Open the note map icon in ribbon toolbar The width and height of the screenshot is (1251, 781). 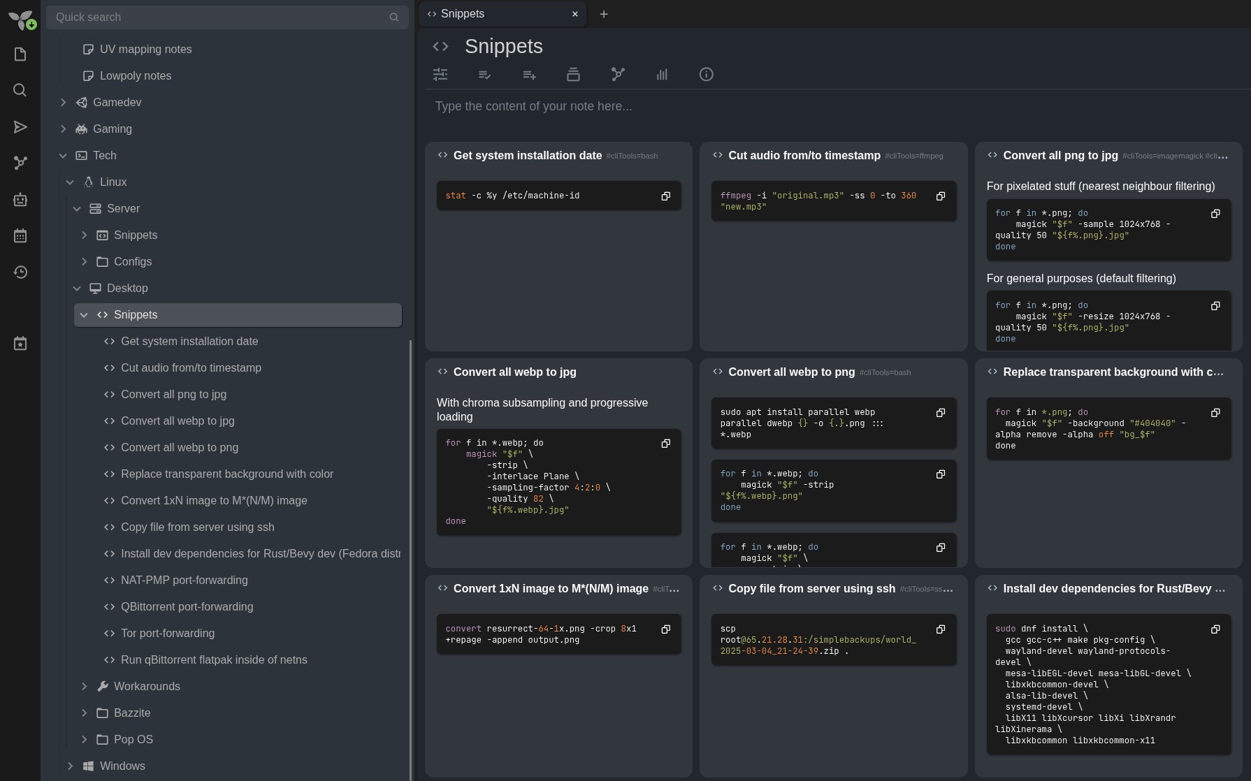tap(617, 75)
